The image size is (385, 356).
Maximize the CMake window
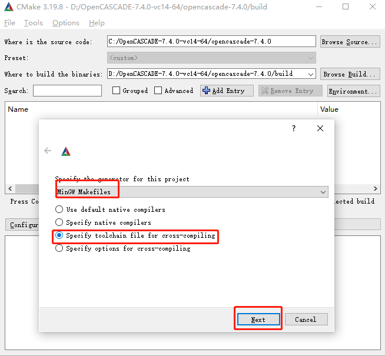(x=346, y=6)
